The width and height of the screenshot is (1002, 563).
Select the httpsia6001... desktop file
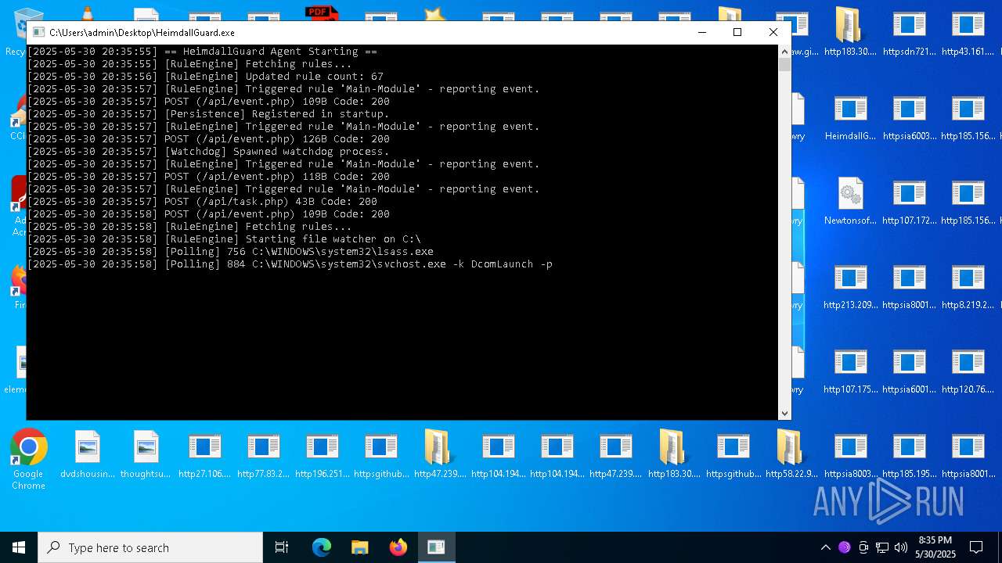tap(909, 371)
